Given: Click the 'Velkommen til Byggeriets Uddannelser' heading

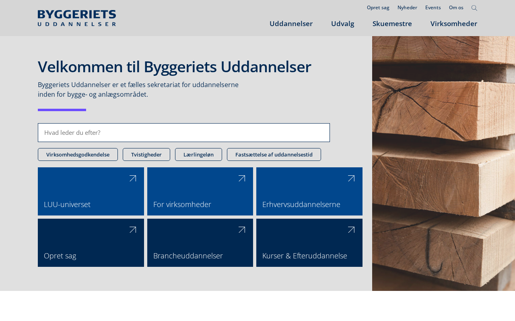Looking at the screenshot, I should 175,67.
